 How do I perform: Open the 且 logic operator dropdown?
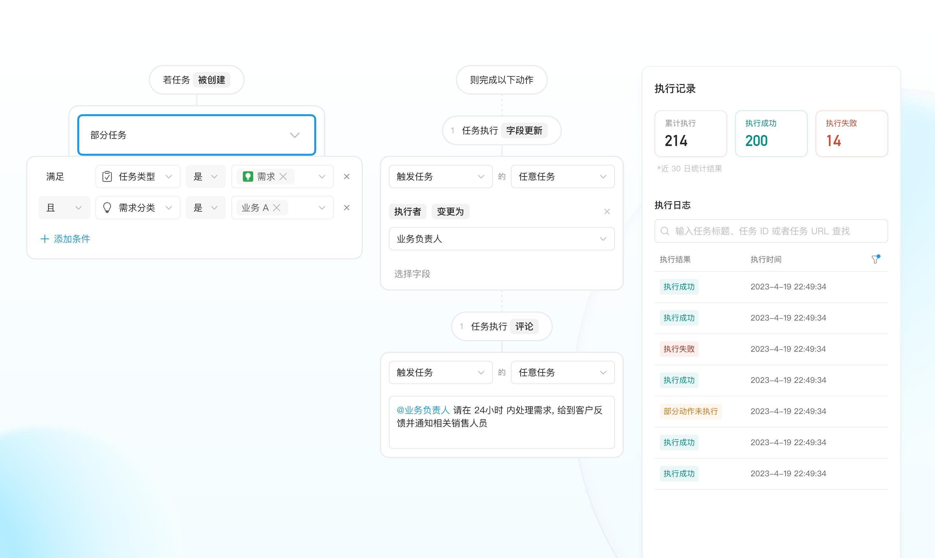click(x=64, y=208)
